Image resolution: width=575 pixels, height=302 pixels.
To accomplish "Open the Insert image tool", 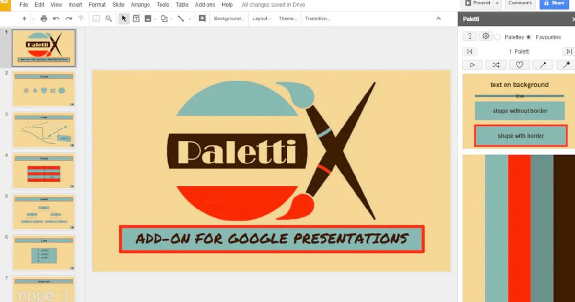I will (149, 18).
